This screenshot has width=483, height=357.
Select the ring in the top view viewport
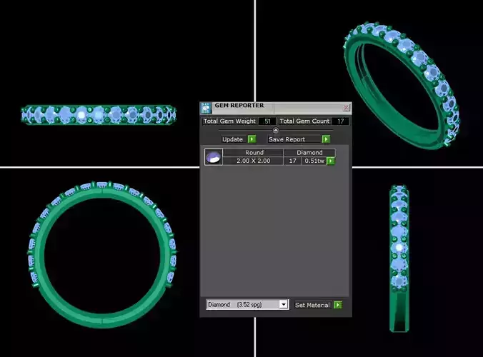point(99,115)
